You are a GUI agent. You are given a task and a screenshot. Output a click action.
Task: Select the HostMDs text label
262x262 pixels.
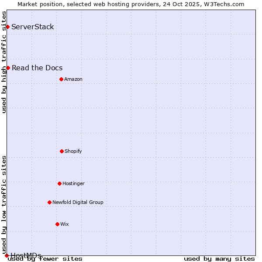(x=26, y=255)
